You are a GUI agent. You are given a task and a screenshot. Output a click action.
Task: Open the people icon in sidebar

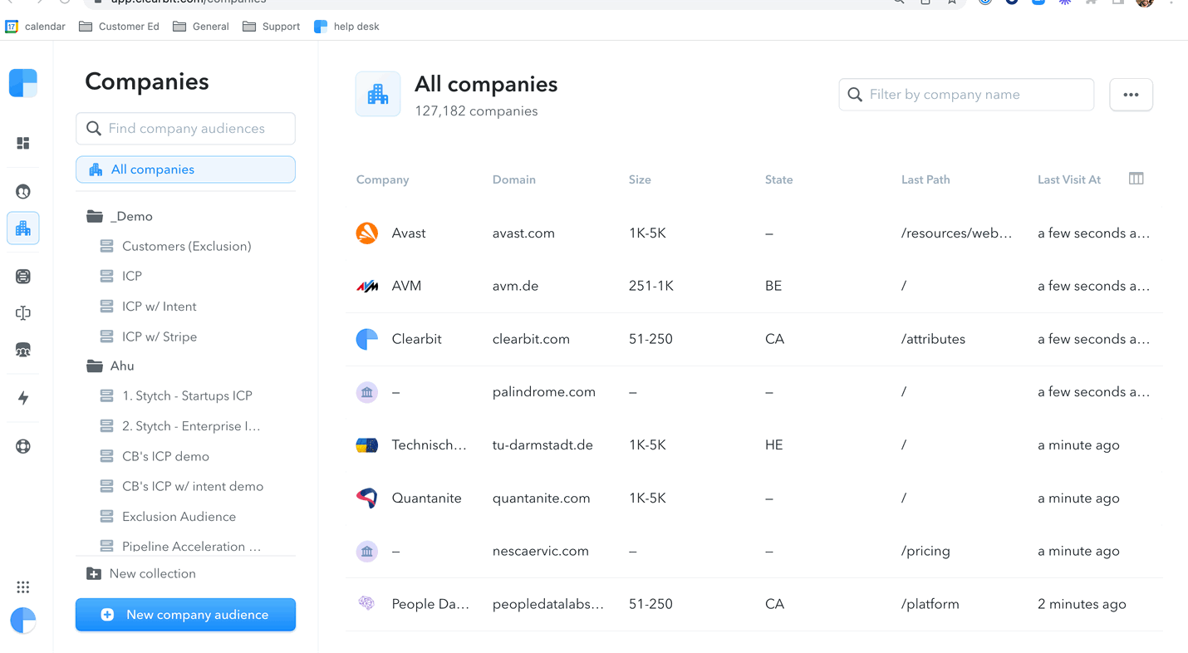pos(23,192)
